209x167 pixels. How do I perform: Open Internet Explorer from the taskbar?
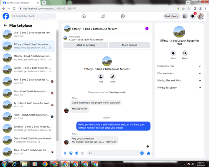[x=14, y=164]
